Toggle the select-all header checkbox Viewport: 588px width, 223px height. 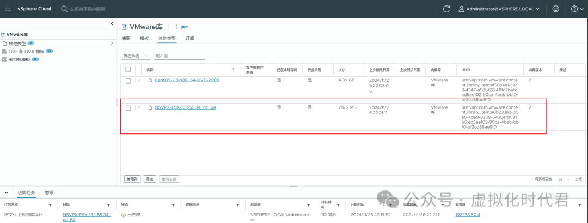(x=128, y=69)
